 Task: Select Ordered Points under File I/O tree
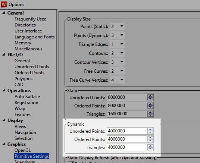tap(29, 73)
